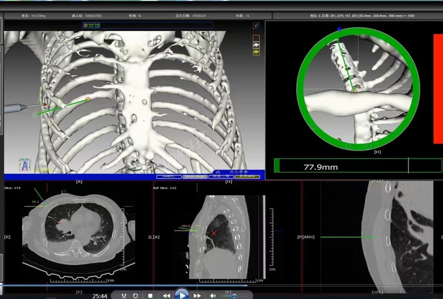443x299 pixels.
Task: Toggle shuffle in media player
Action: pyautogui.click(x=124, y=296)
